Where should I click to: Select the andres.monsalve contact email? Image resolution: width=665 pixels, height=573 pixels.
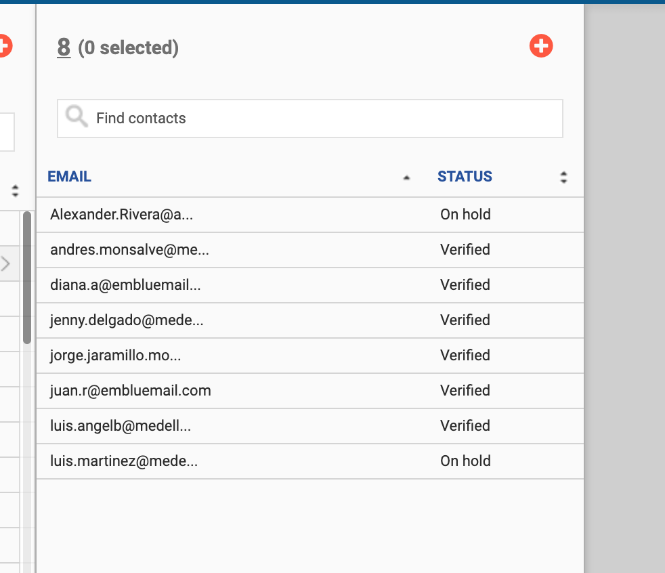point(129,250)
